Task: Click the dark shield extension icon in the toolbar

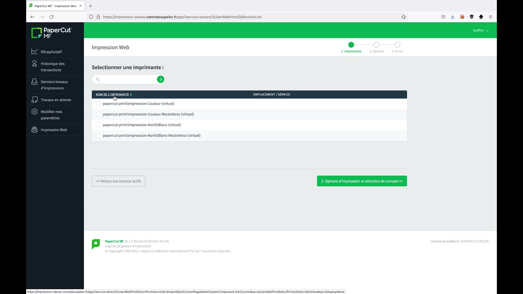Action: [472, 17]
